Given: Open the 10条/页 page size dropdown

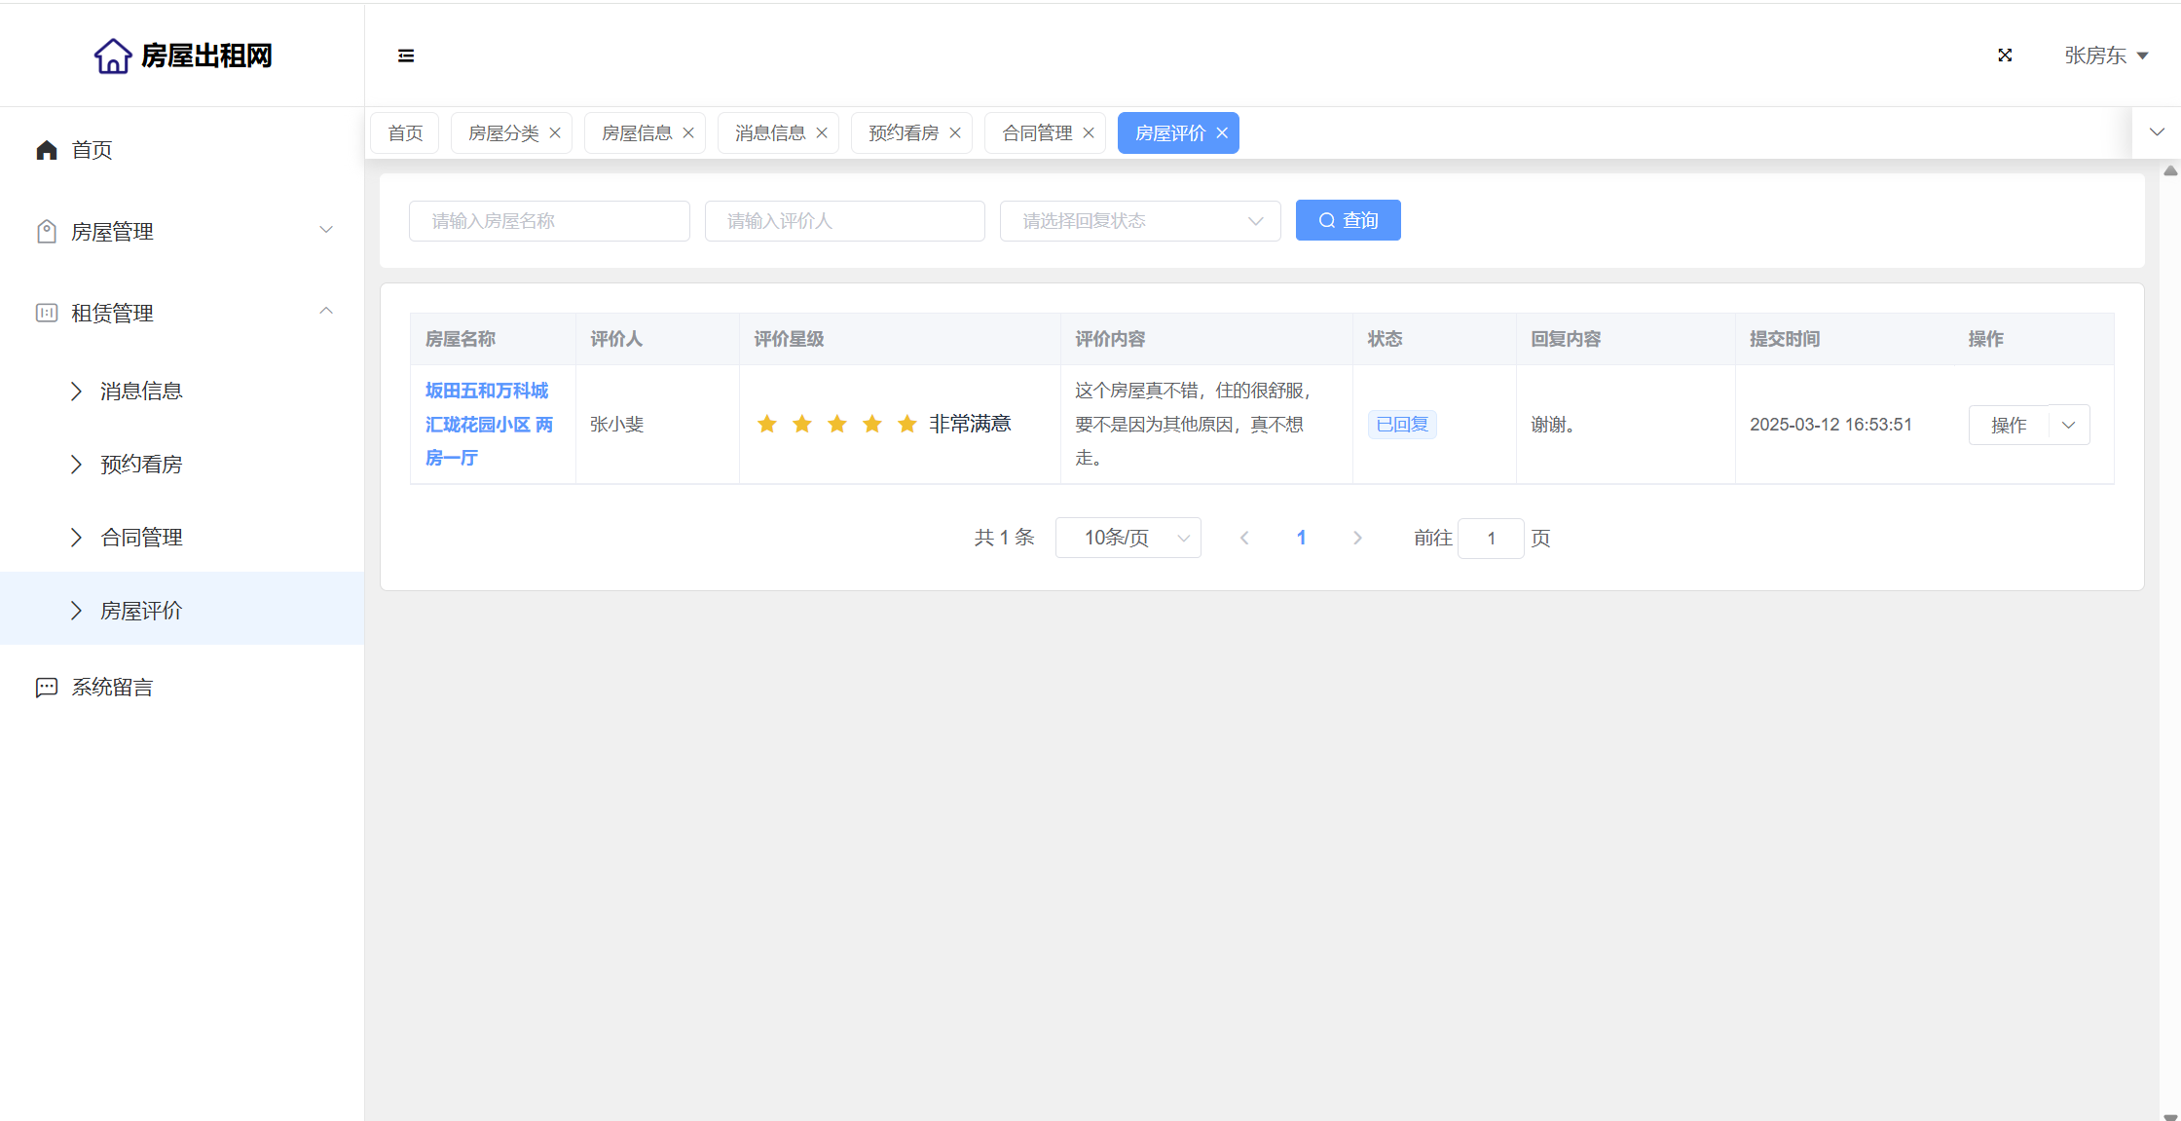Looking at the screenshot, I should tap(1127, 538).
